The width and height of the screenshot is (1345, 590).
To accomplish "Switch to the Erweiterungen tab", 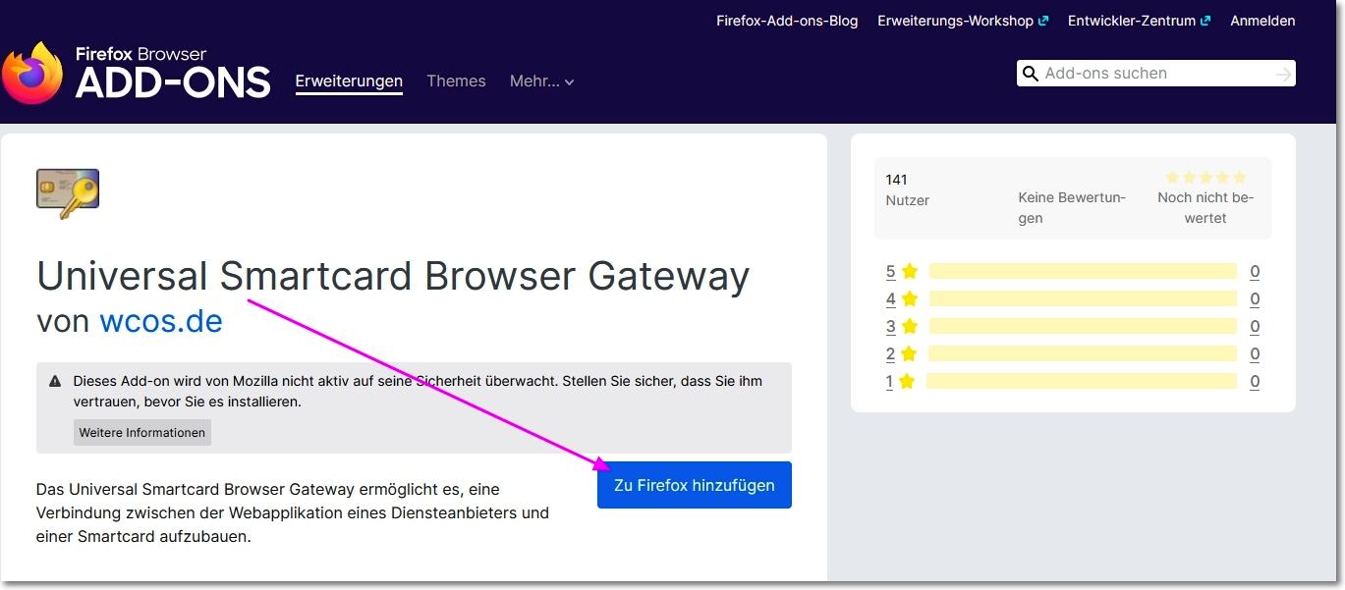I will [x=349, y=81].
